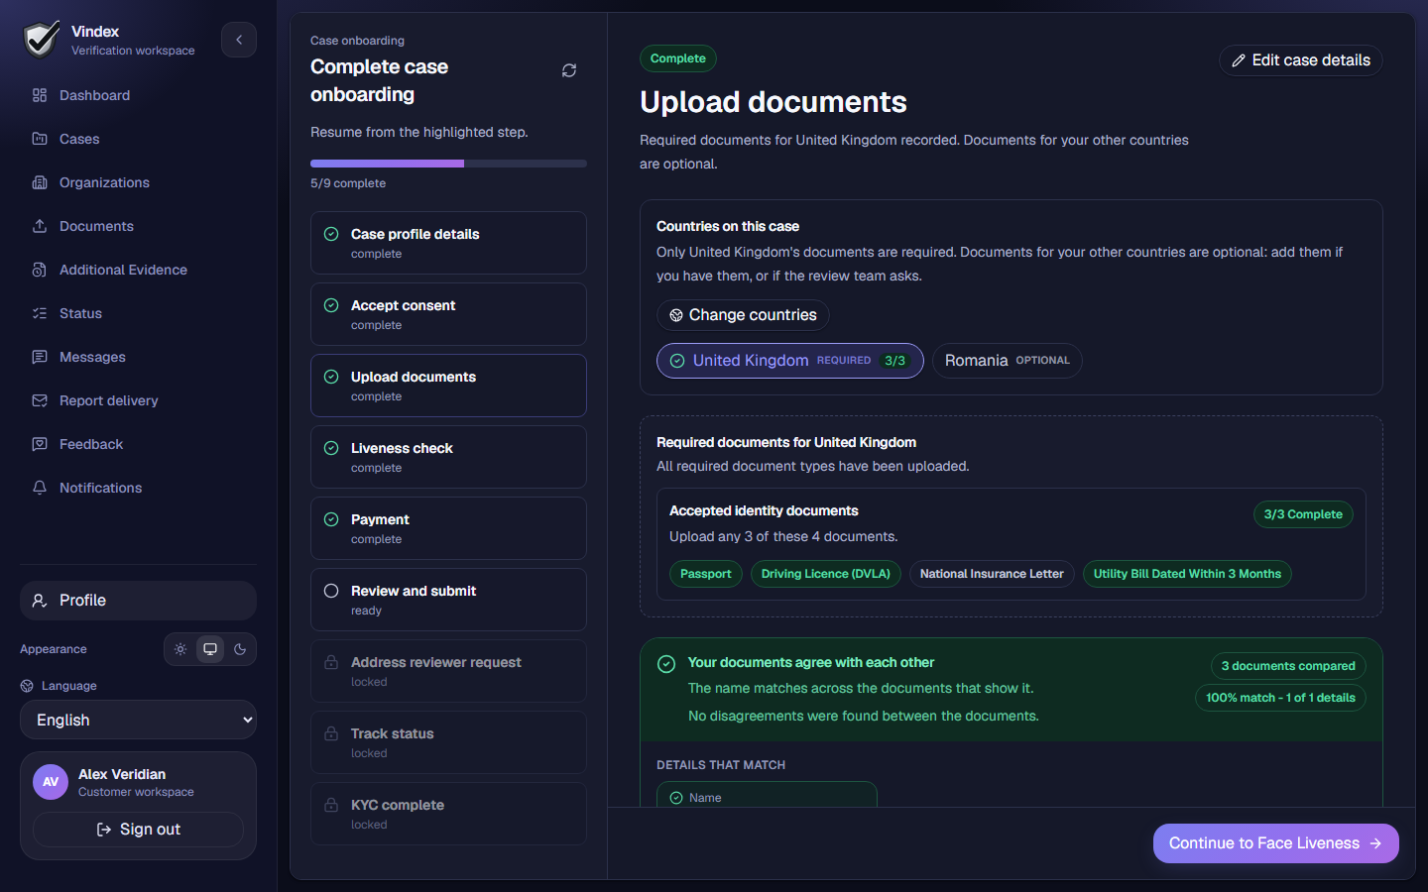The image size is (1428, 892).
Task: Click the Payment step checkmark icon
Action: point(331,519)
